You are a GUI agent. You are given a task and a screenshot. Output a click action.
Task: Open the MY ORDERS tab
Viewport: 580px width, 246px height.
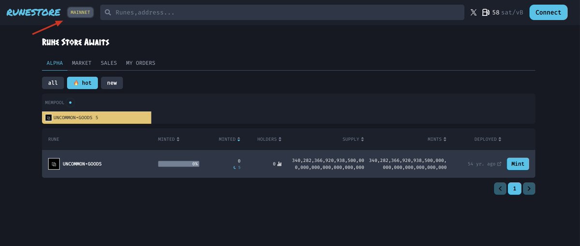(x=141, y=63)
